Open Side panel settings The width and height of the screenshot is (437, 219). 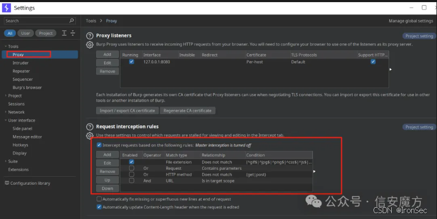[22, 129]
